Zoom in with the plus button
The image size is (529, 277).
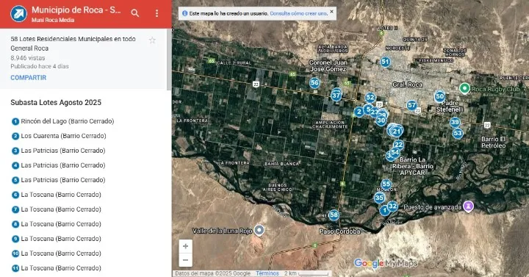click(186, 246)
